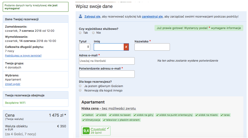Click the Bezpłatne WiFi text

(15, 103)
